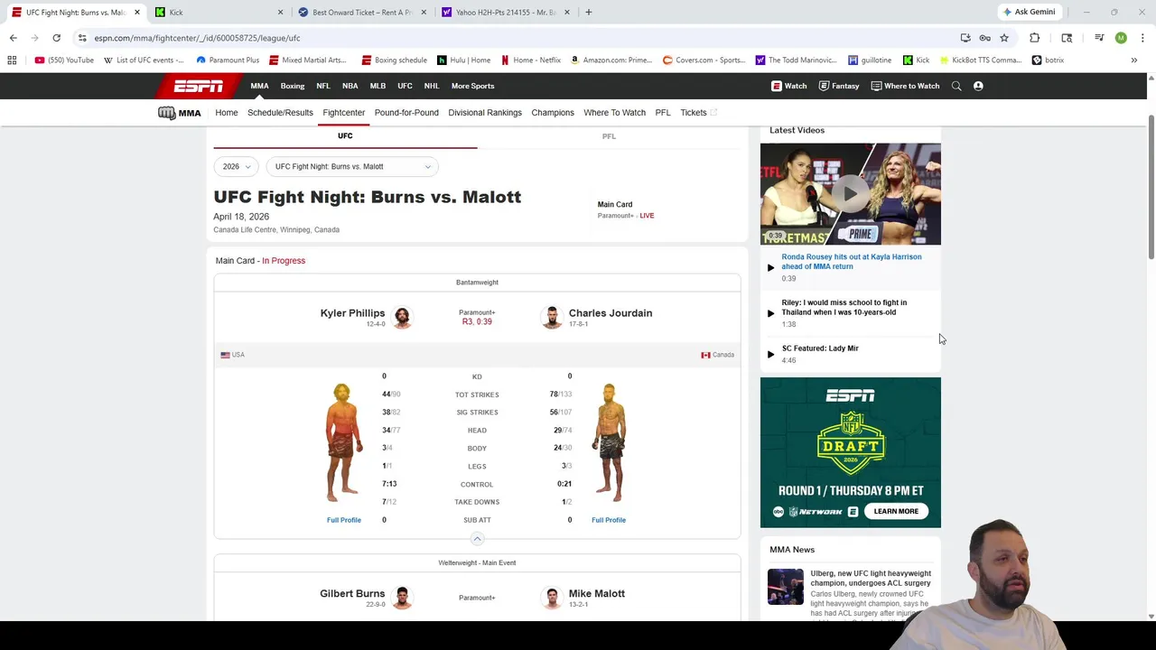The width and height of the screenshot is (1156, 650).
Task: Open the Home - Netflix bookmark
Action: tap(531, 60)
